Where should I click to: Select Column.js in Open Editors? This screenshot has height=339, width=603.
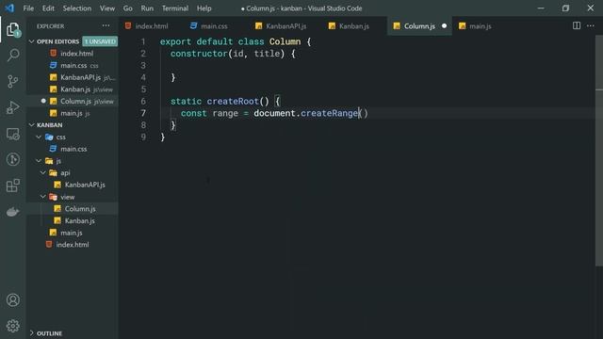[x=73, y=101]
